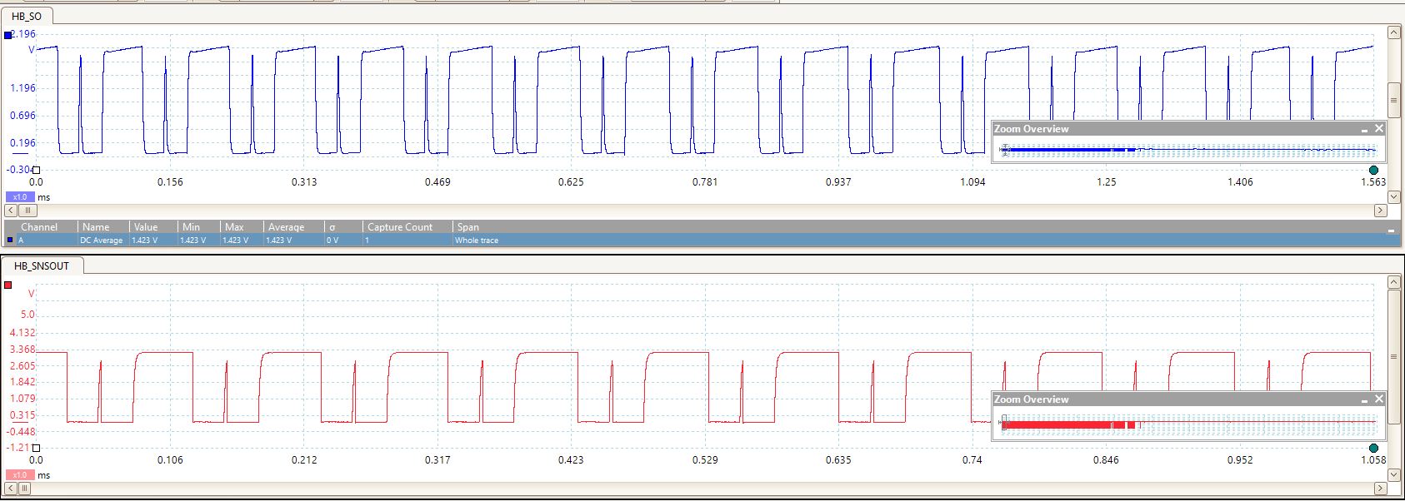Click the Min column header
The width and height of the screenshot is (1405, 501).
click(x=192, y=227)
